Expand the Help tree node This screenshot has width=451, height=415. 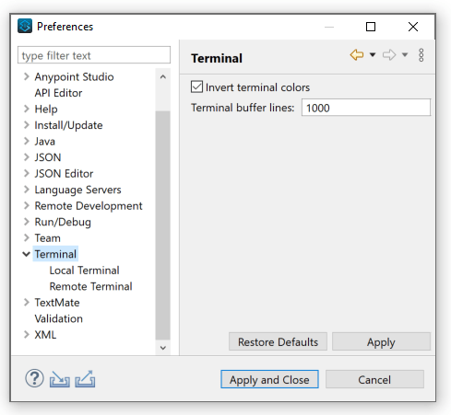click(27, 109)
